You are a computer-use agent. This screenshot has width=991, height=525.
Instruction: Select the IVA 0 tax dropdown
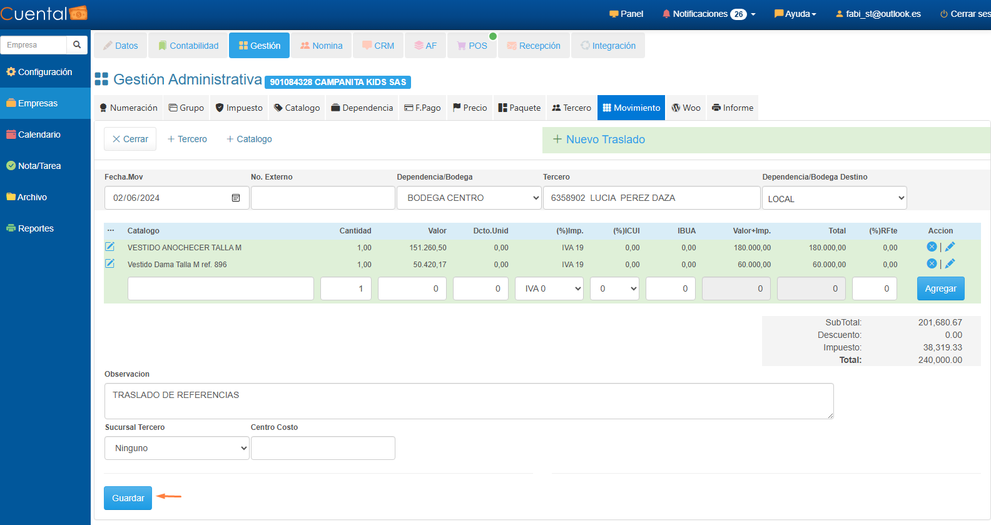(x=549, y=288)
